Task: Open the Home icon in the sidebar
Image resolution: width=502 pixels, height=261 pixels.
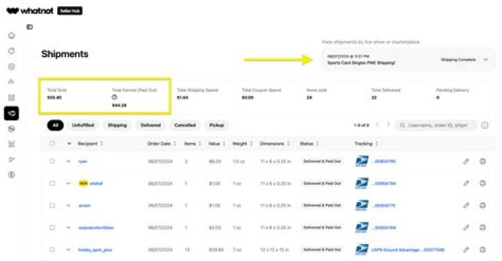Action: point(12,35)
